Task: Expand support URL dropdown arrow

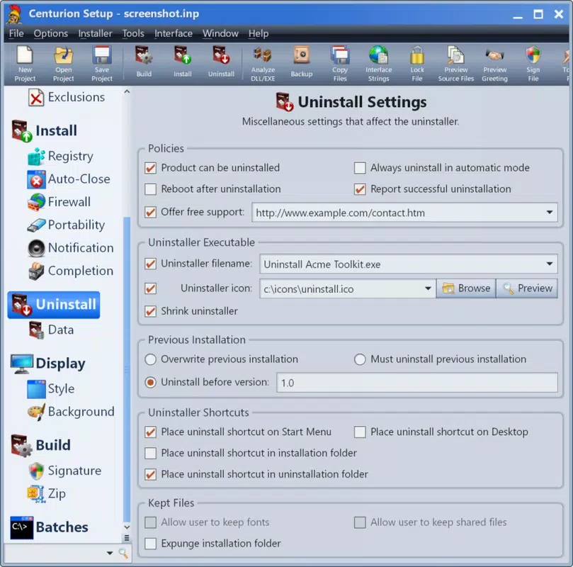Action: click(x=549, y=213)
